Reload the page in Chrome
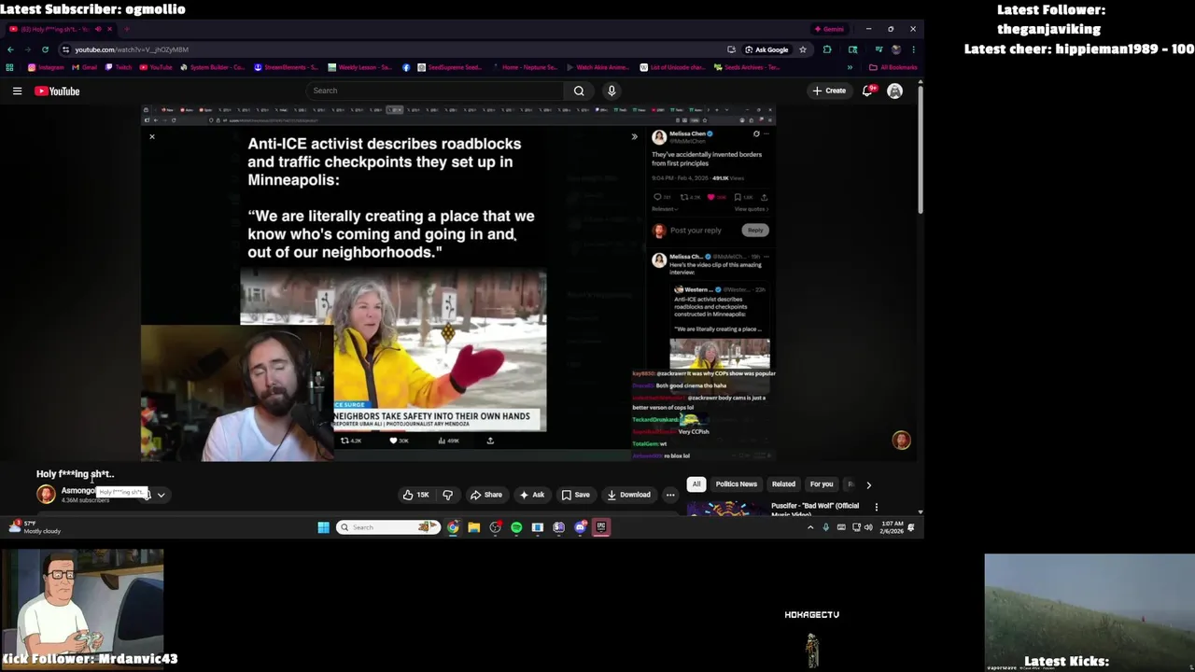The height and width of the screenshot is (672, 1195). (45, 49)
